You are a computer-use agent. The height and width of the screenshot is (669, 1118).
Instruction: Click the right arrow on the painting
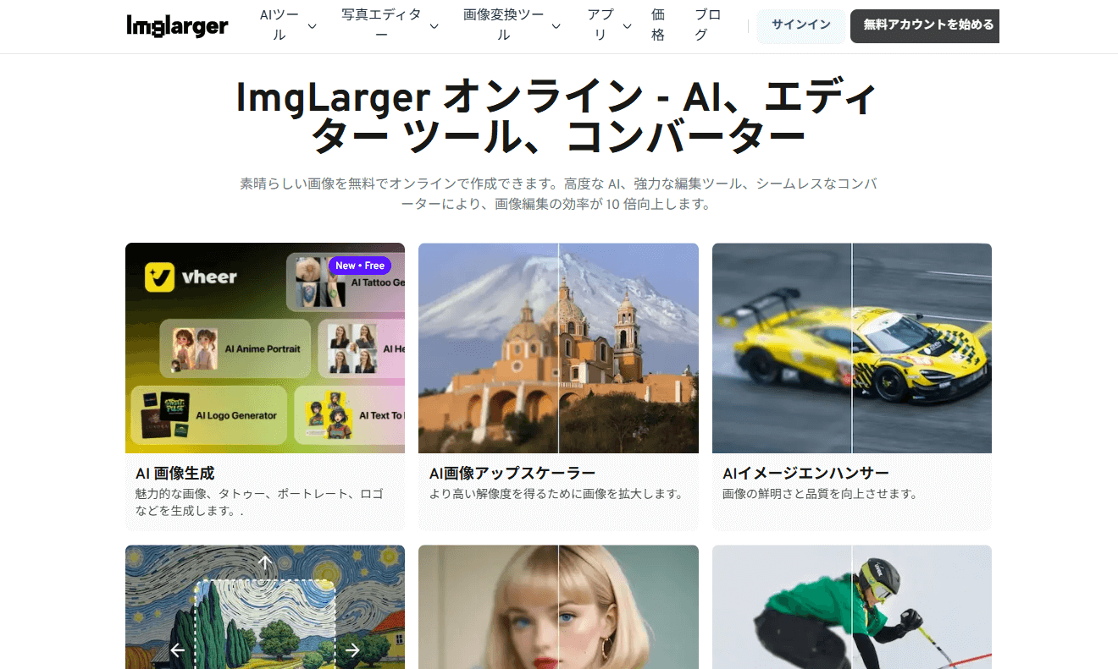click(353, 650)
